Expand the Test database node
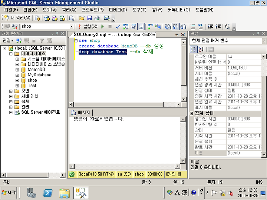This screenshot has height=200, width=267. (17, 86)
